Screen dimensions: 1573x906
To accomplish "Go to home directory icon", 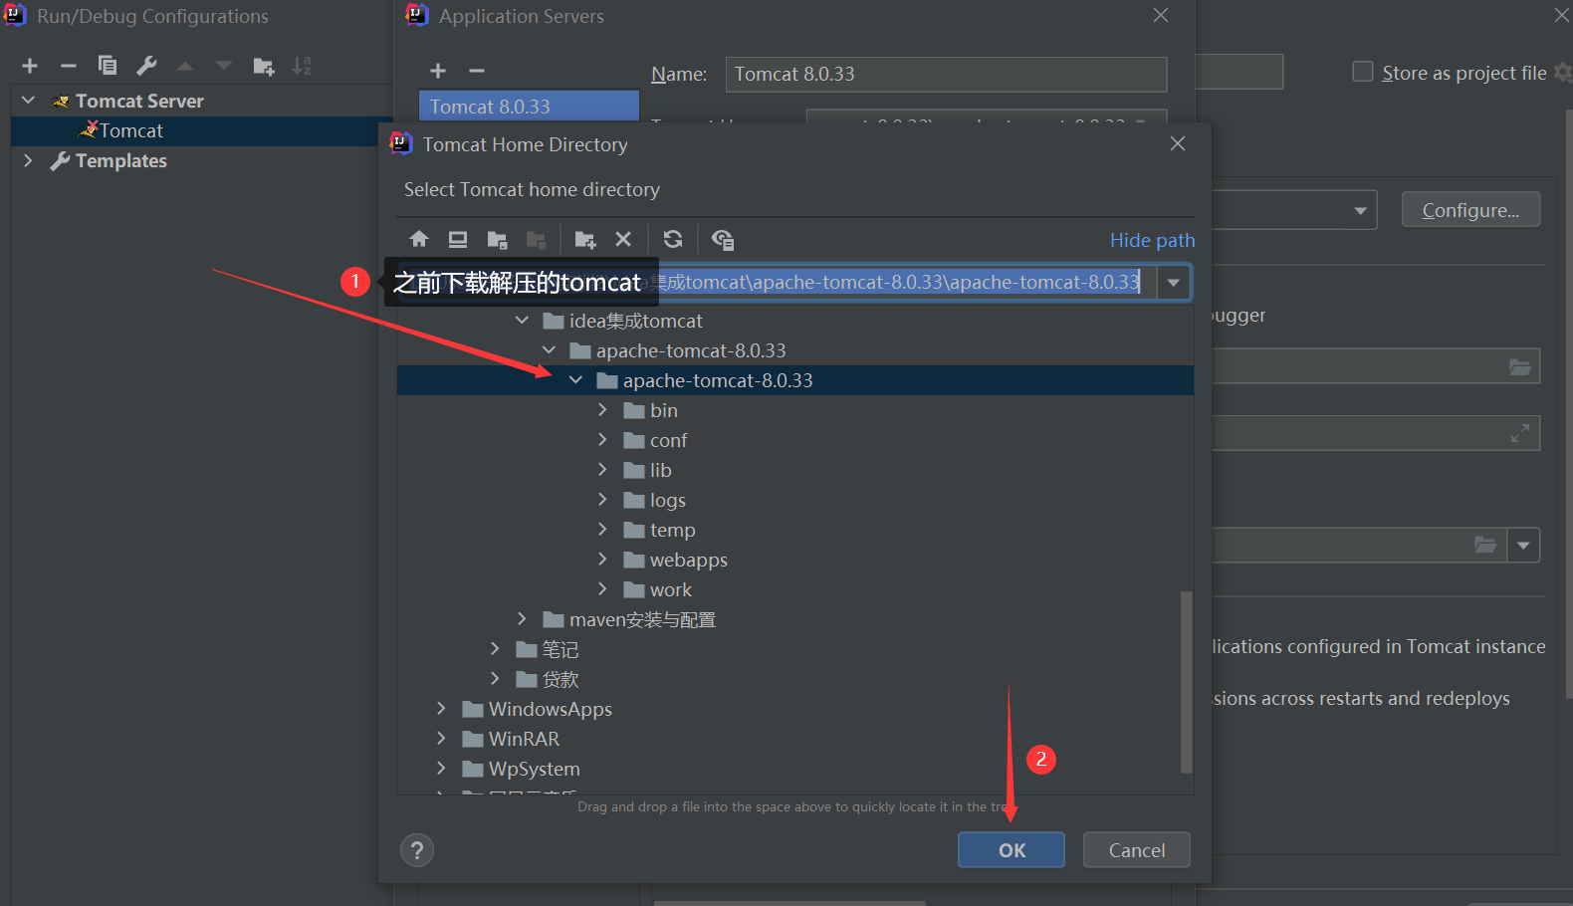I will point(419,239).
